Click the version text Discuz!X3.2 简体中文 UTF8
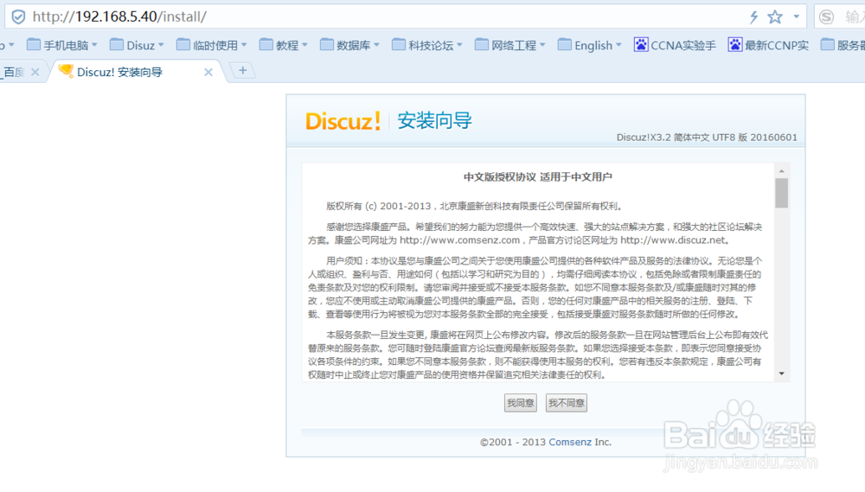The width and height of the screenshot is (865, 492). pyautogui.click(x=676, y=137)
